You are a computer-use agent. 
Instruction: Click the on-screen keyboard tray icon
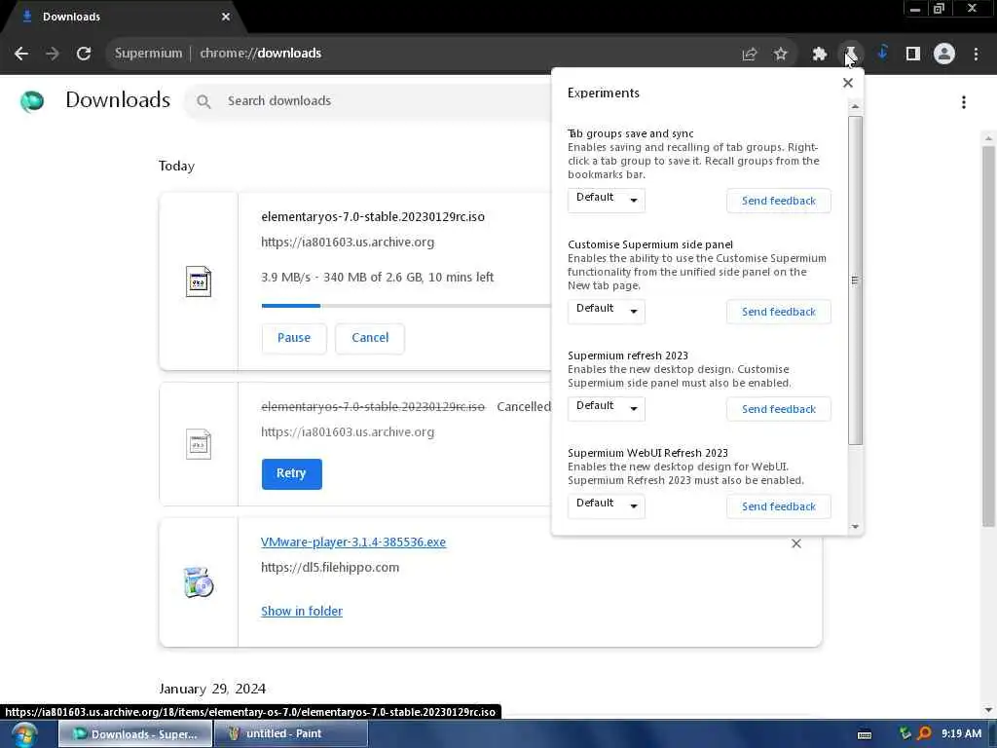[x=865, y=734]
